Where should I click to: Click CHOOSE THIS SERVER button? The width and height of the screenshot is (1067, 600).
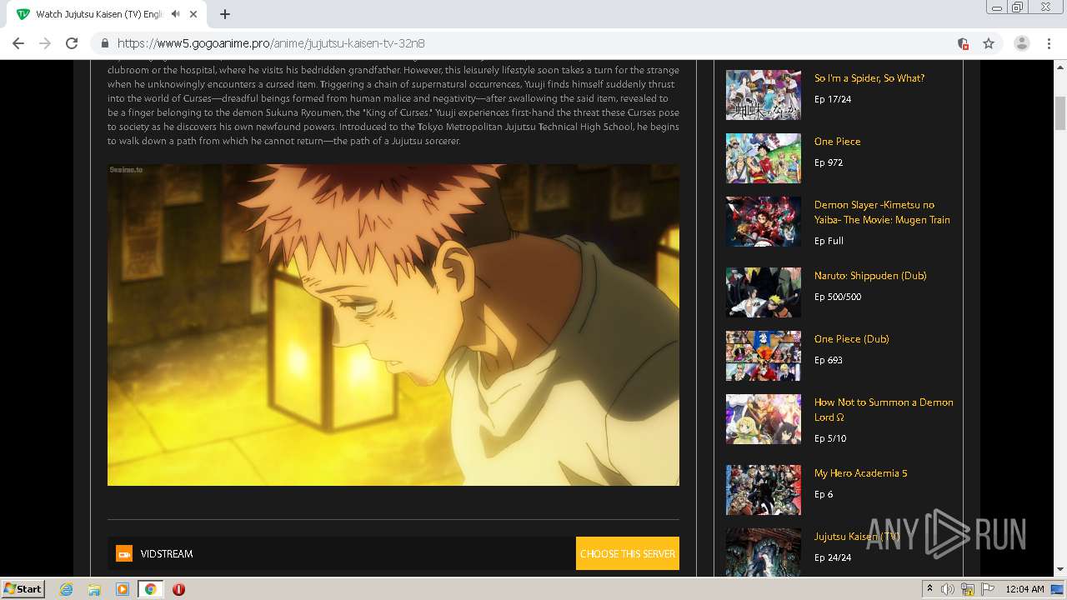(628, 553)
